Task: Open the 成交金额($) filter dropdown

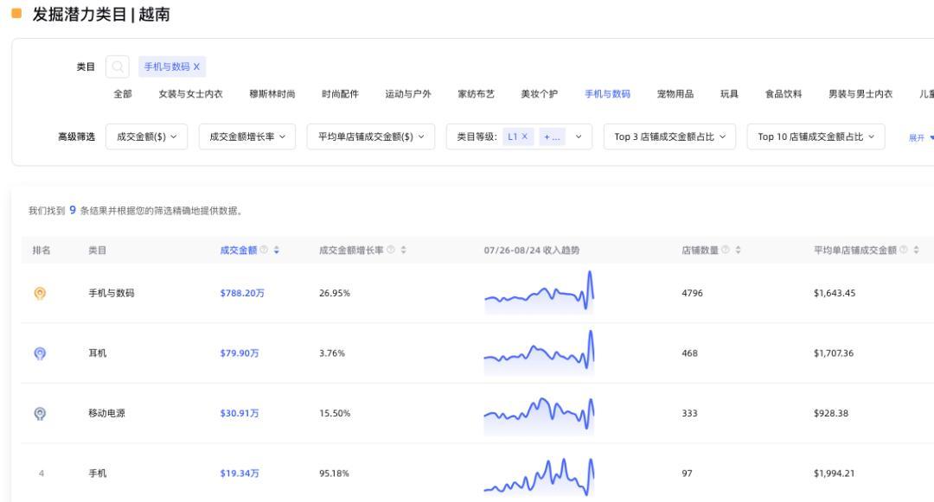Action: click(x=146, y=137)
